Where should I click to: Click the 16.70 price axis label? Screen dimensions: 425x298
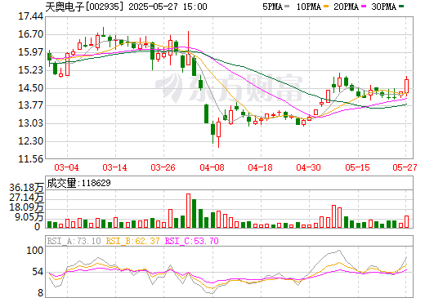30,34
